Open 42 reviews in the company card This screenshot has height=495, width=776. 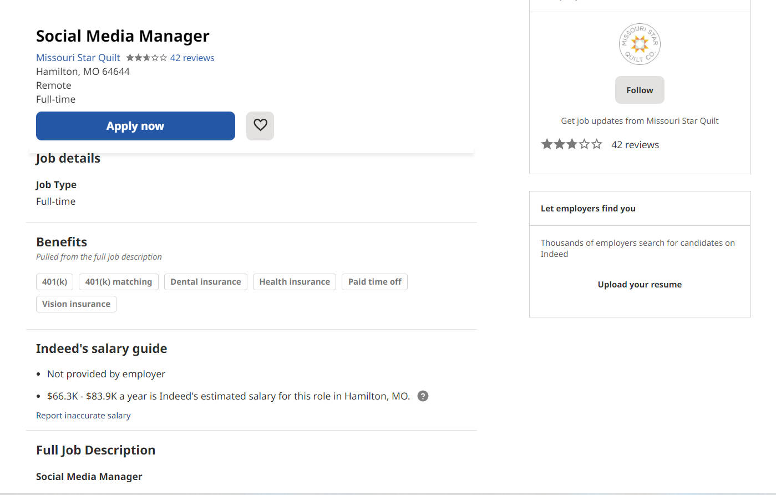click(635, 145)
